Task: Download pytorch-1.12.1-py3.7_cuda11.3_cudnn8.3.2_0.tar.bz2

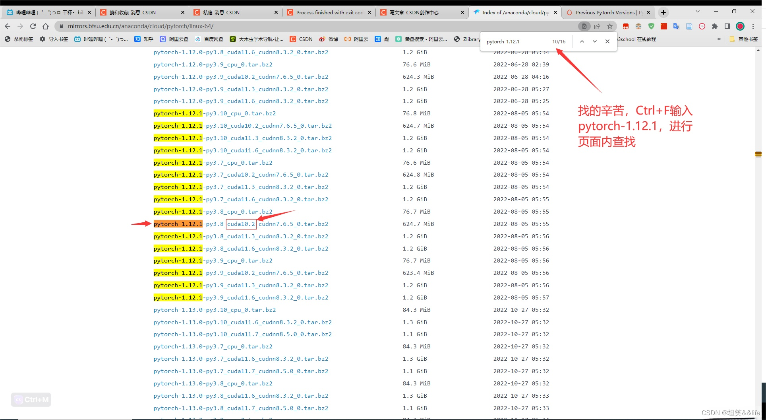Action: pyautogui.click(x=241, y=187)
